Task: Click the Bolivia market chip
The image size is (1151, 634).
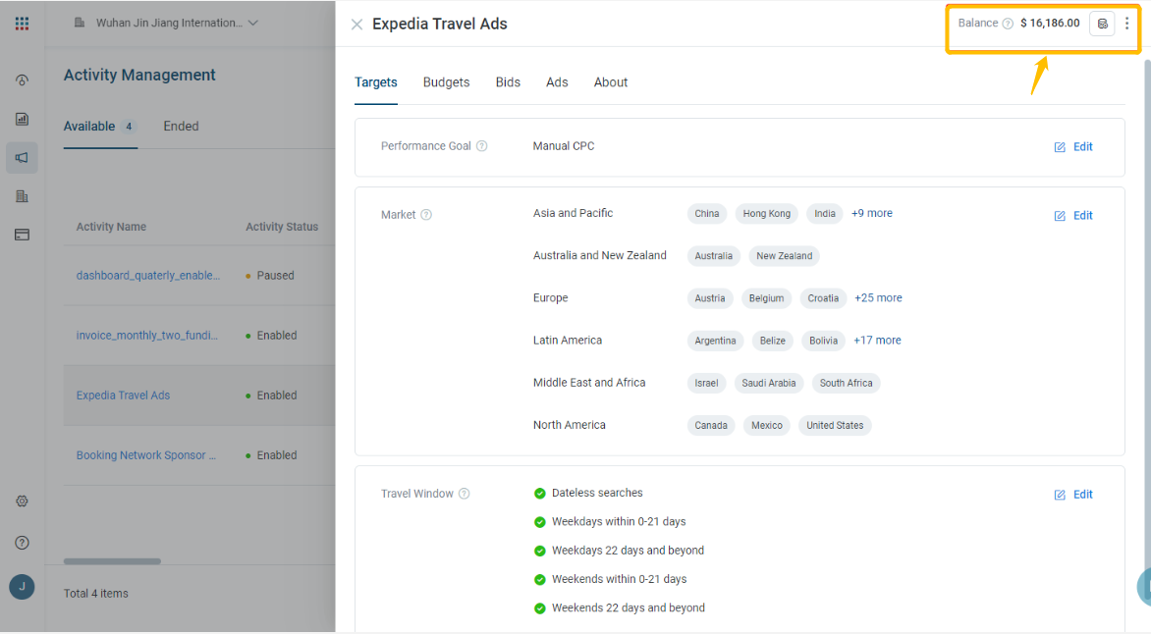Action: click(823, 342)
